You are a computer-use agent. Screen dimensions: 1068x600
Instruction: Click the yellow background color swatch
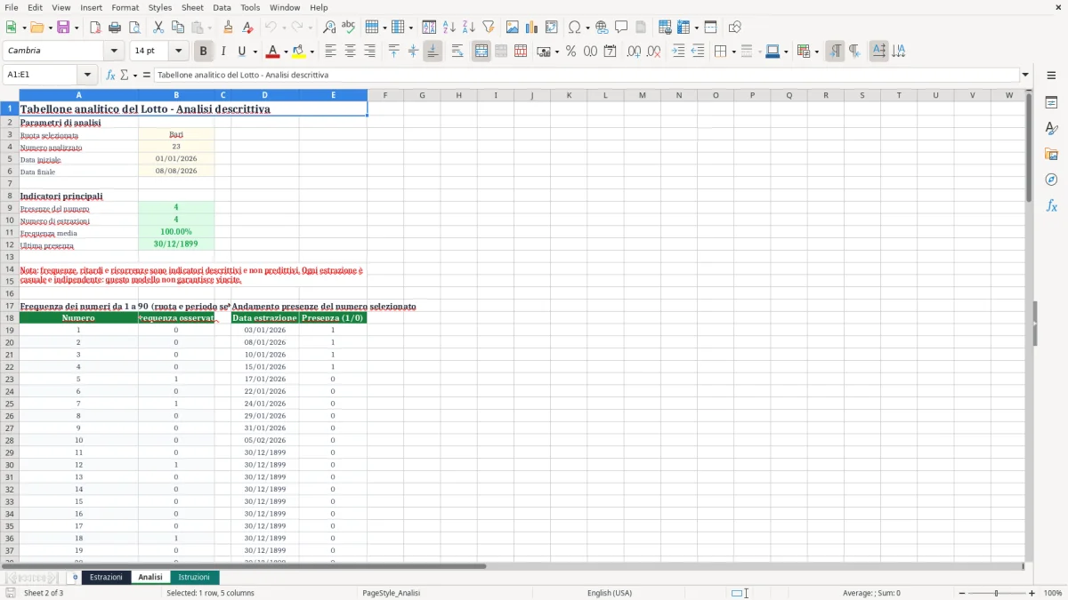(299, 52)
